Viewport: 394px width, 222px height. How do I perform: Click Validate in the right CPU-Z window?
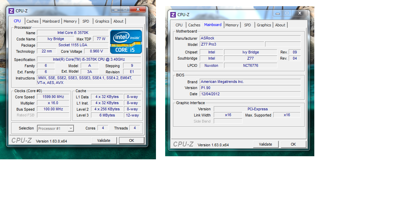(x=266, y=144)
